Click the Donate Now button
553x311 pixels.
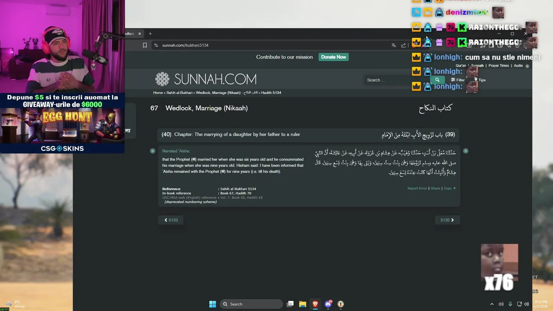coord(334,57)
